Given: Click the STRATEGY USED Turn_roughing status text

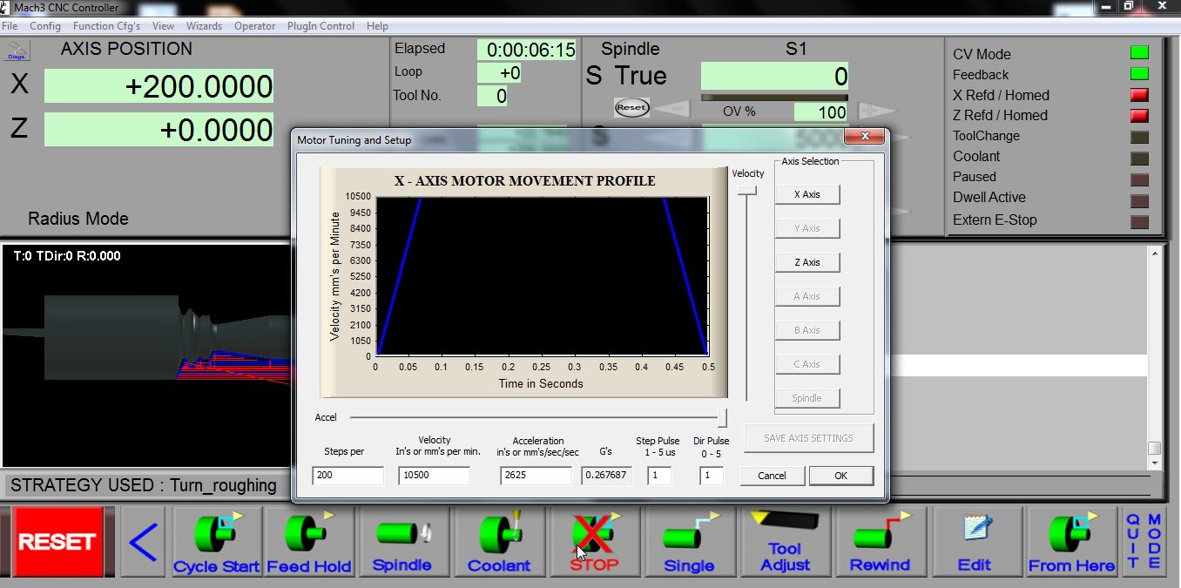Looking at the screenshot, I should click(x=144, y=485).
